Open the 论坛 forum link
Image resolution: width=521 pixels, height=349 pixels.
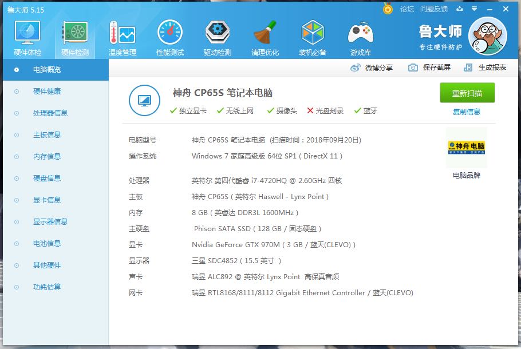406,9
